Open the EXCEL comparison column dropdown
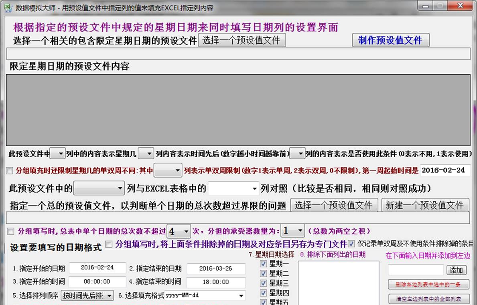 click(235, 188)
